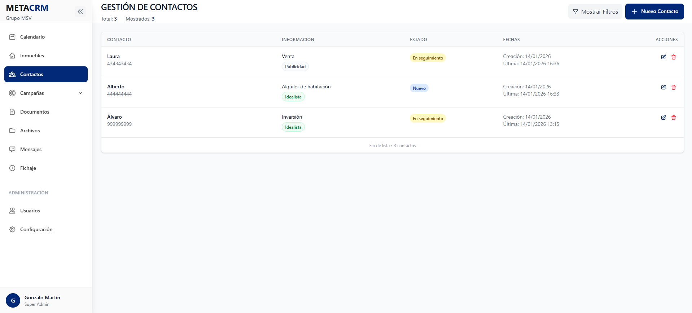The image size is (692, 313).
Task: Open the Calendario section
Action: (x=32, y=37)
